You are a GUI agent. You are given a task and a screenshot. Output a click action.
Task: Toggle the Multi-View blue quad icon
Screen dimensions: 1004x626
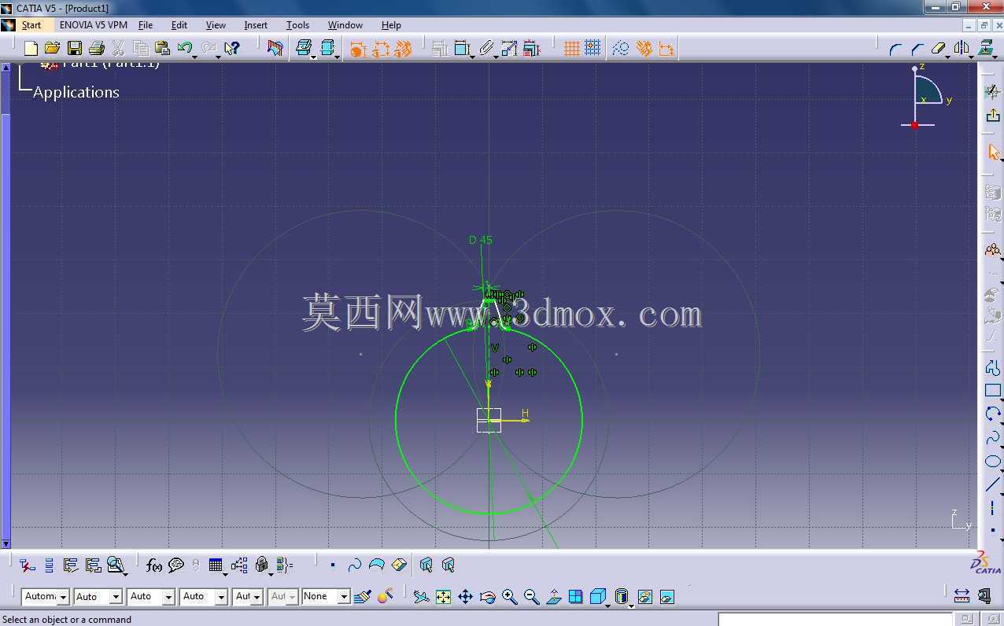[x=576, y=597]
